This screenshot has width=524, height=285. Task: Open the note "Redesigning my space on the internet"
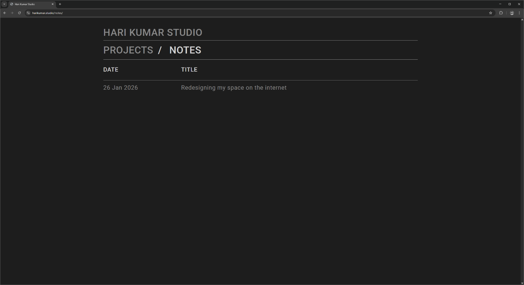[234, 88]
